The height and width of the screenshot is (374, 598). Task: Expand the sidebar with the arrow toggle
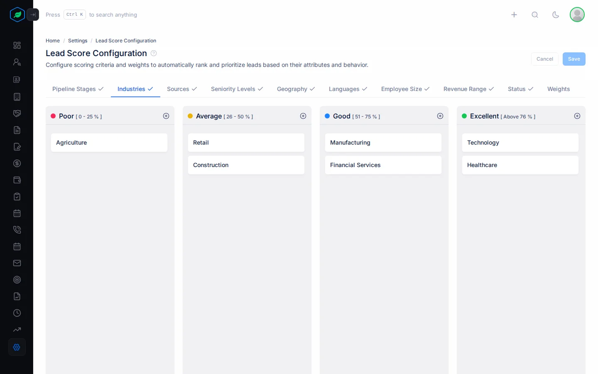click(33, 15)
